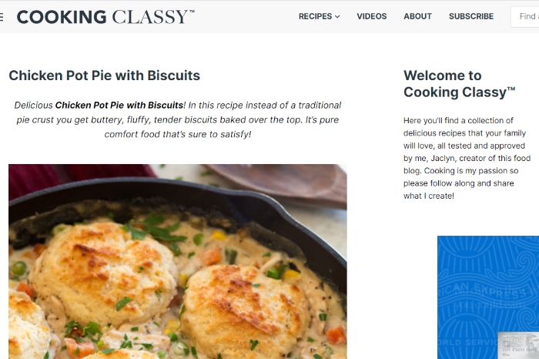Viewport: 539px width, 359px height.
Task: Click the Cooking Classy logo
Action: coord(105,16)
